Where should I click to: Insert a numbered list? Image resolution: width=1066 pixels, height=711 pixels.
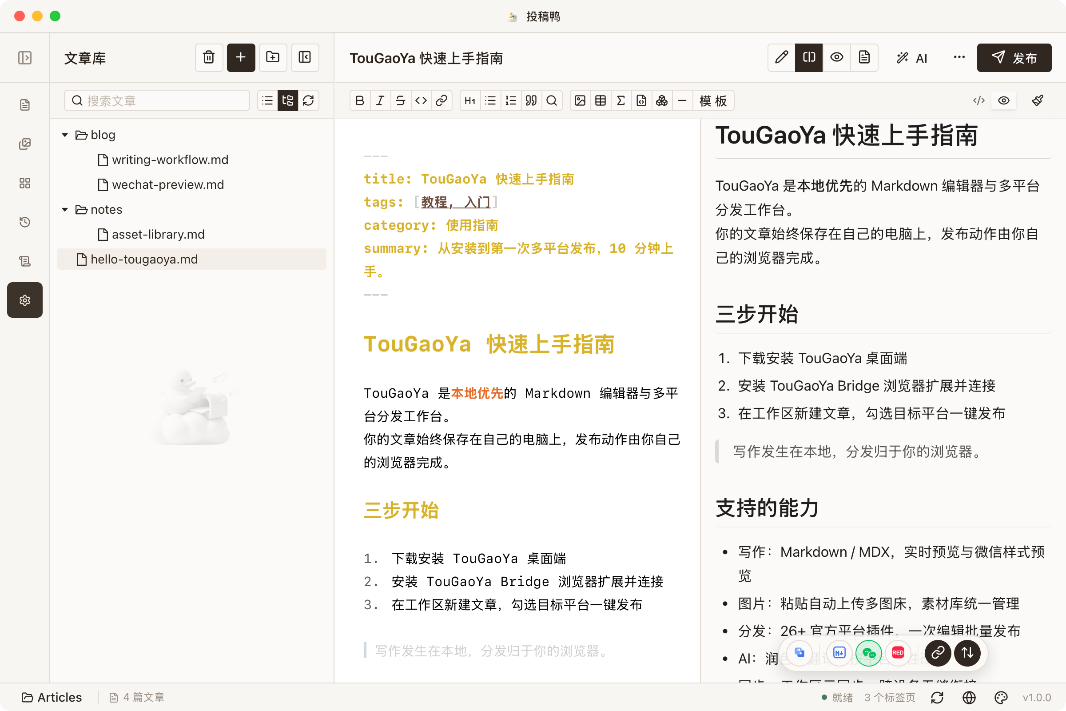click(x=511, y=101)
